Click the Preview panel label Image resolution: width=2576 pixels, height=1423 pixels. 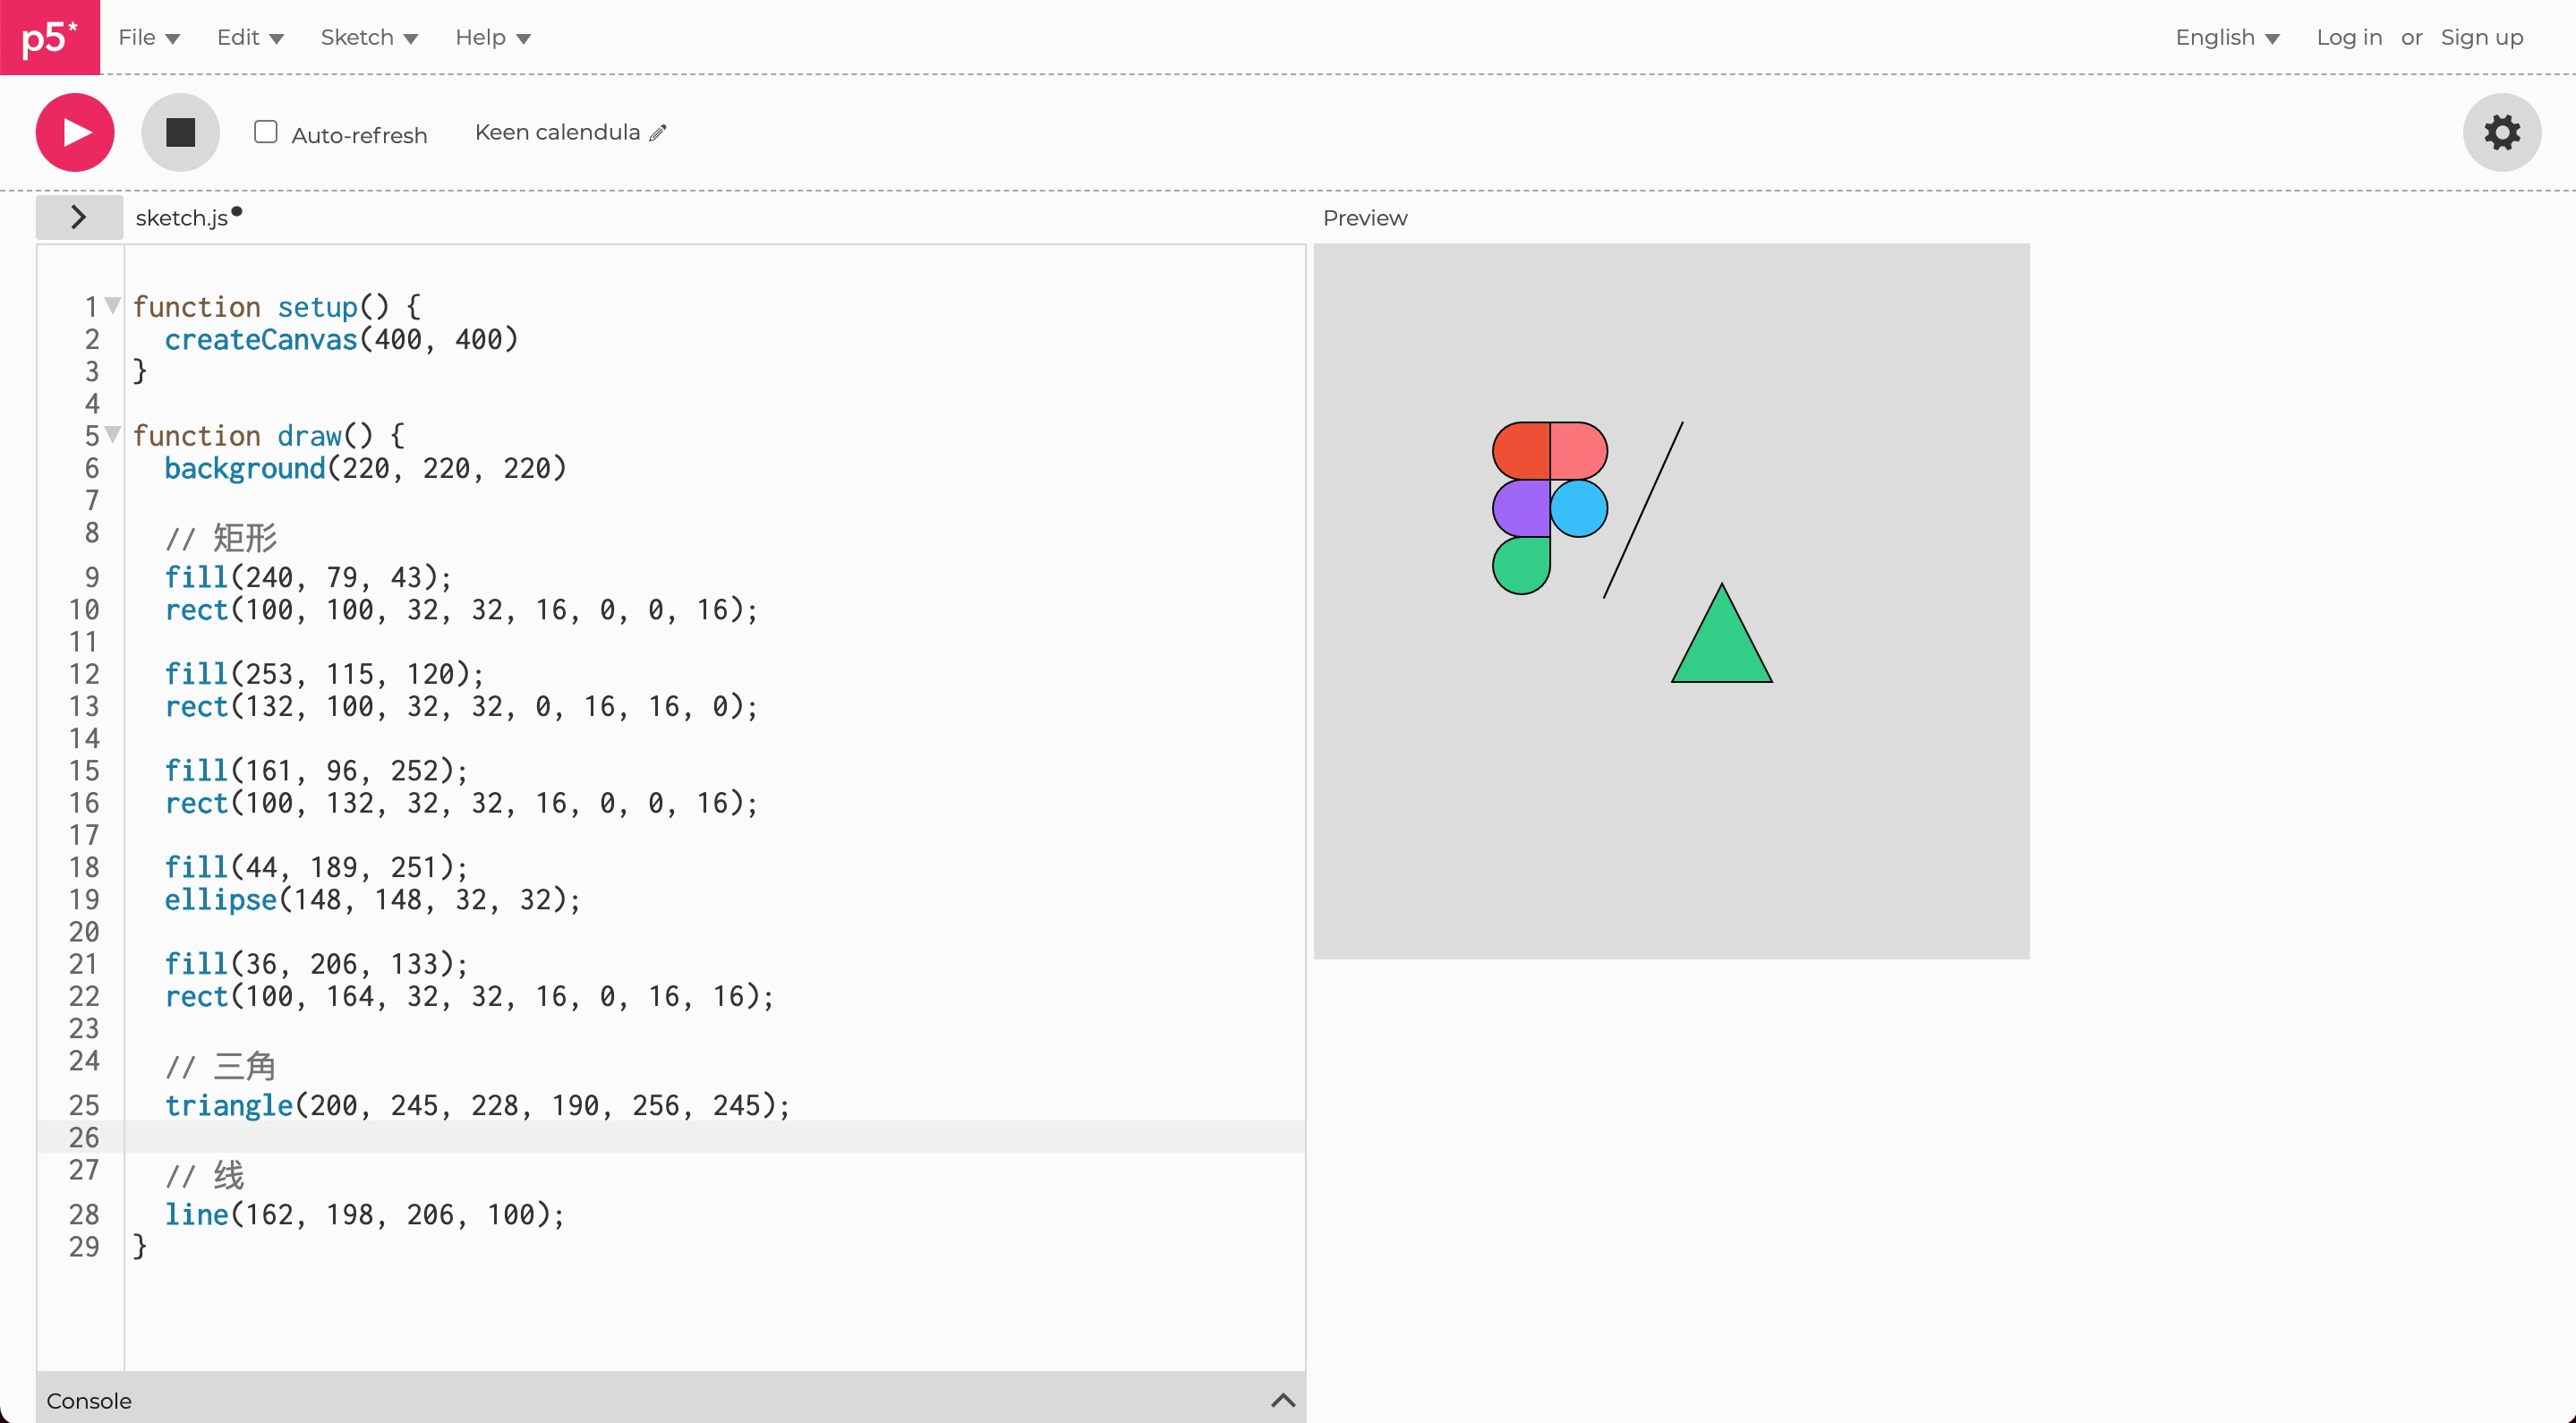coord(1365,218)
